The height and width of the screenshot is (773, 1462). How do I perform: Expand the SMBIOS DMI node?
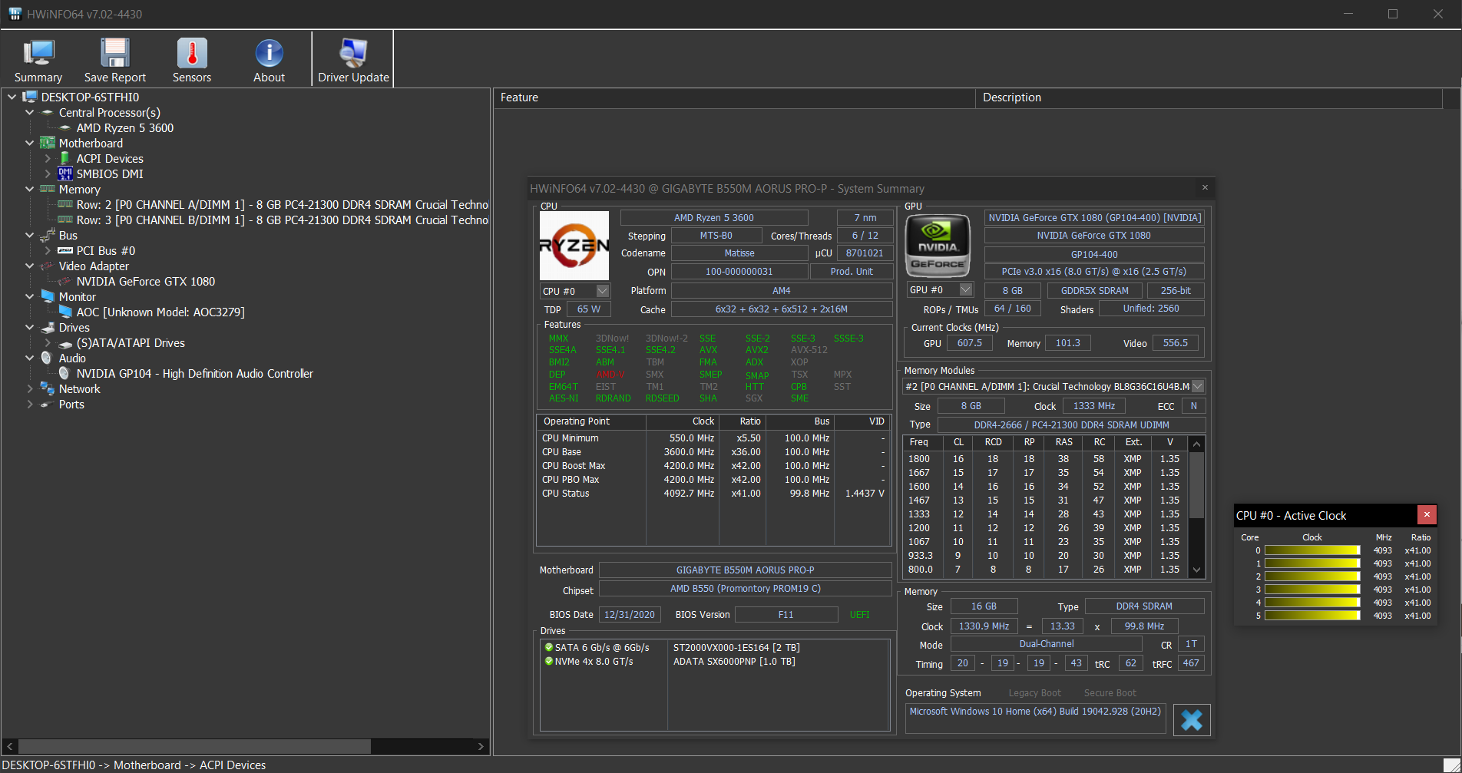pyautogui.click(x=48, y=174)
